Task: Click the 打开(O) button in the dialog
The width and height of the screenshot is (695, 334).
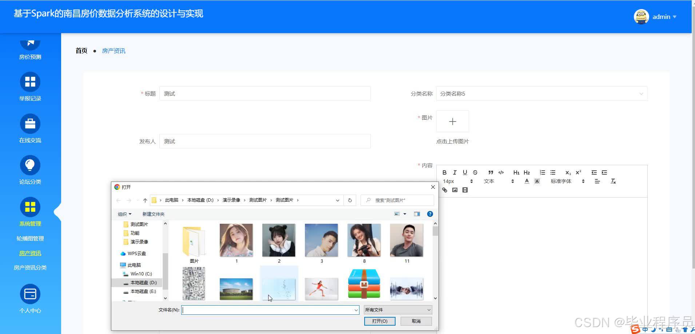Action: [380, 321]
